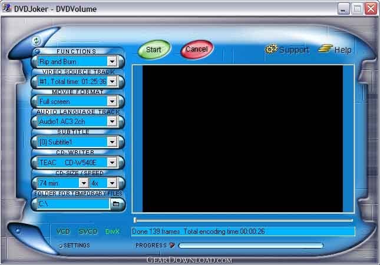
Task: Click the temporary files folder path field
Action: point(73,204)
